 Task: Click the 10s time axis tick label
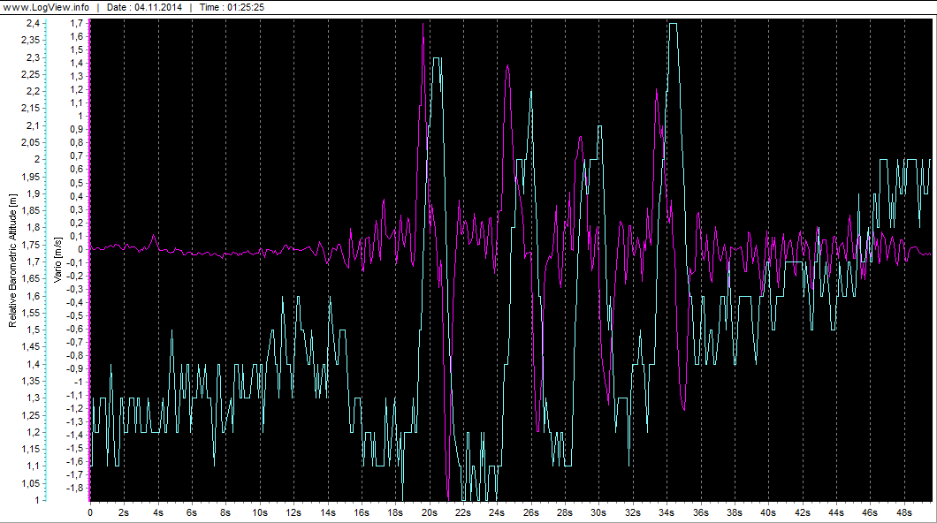(260, 513)
